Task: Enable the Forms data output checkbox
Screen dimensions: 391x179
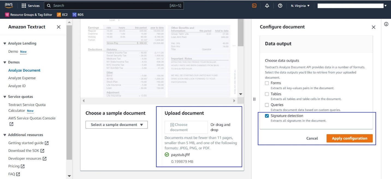Action: tap(267, 83)
